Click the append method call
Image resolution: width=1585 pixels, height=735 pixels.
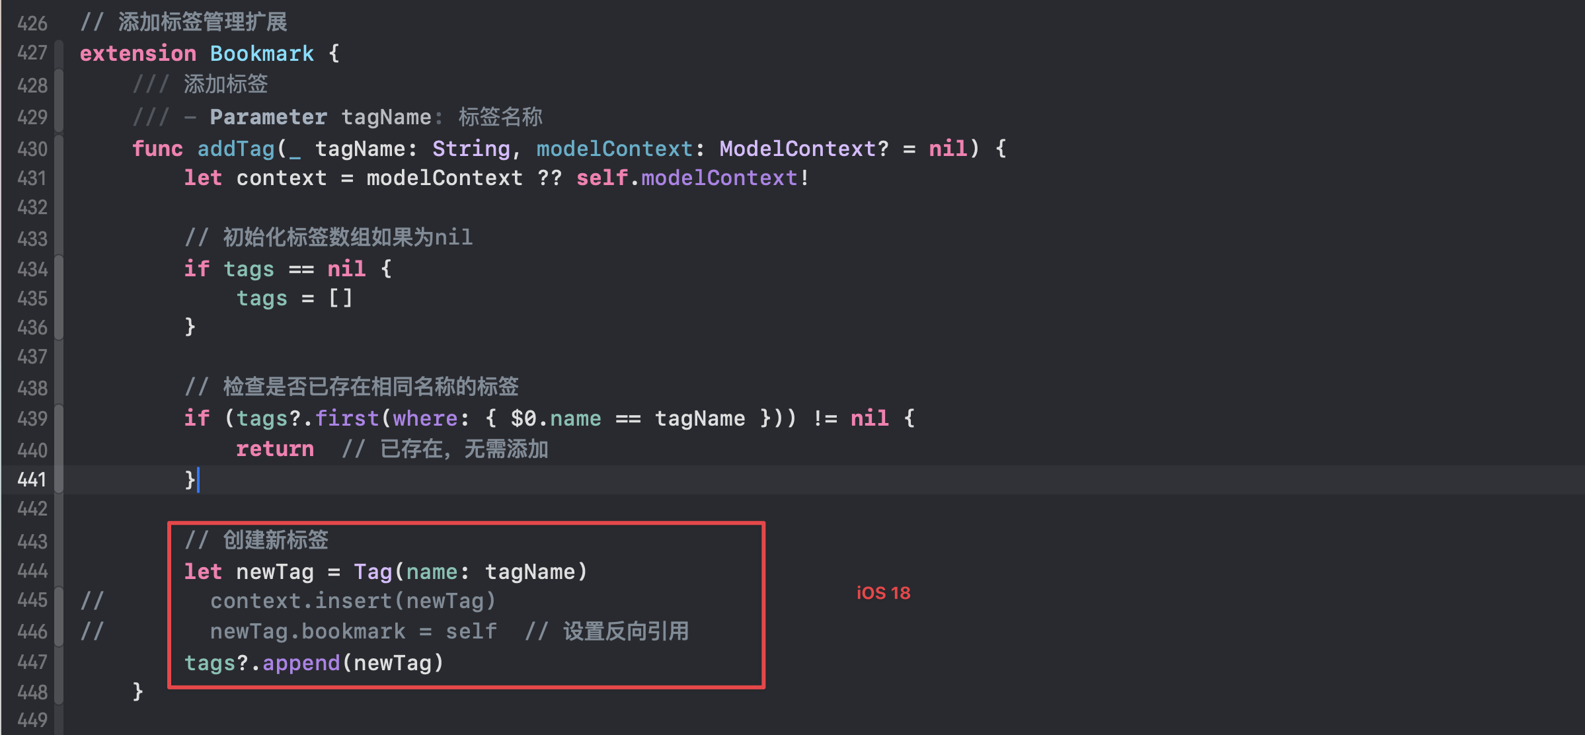point(301,663)
